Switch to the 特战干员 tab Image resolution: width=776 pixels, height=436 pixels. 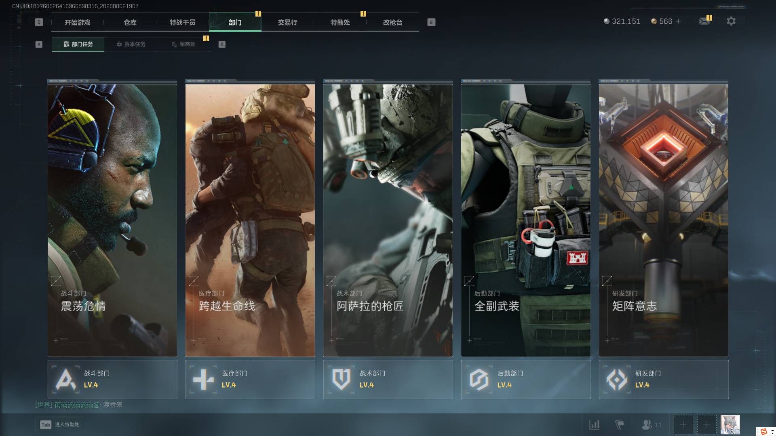click(x=183, y=23)
